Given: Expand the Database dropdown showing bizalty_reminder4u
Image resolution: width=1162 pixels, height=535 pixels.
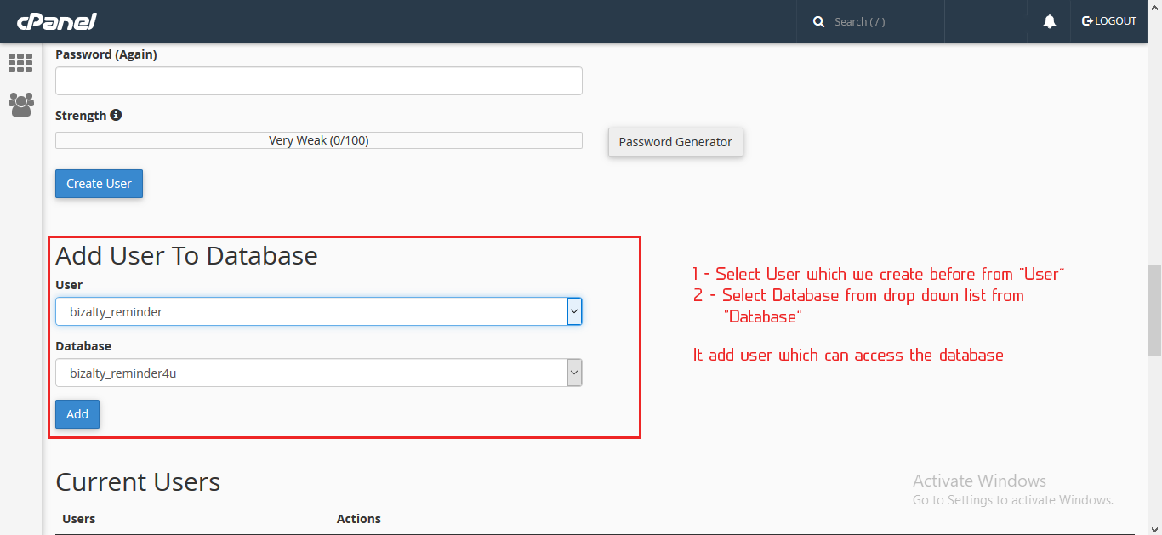Looking at the screenshot, I should pos(310,373).
